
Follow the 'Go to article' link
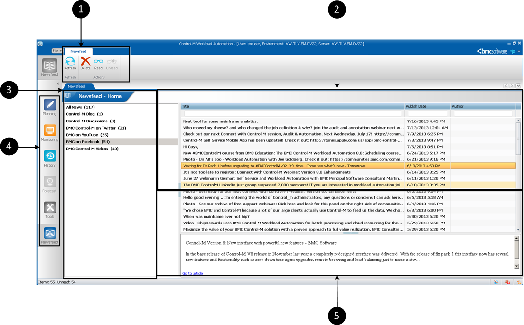click(x=192, y=274)
